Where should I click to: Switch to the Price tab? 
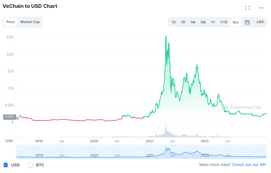point(10,22)
